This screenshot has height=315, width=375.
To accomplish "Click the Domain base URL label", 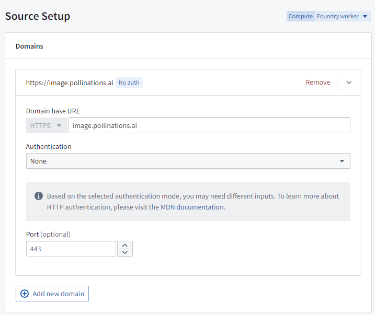I will pyautogui.click(x=53, y=111).
